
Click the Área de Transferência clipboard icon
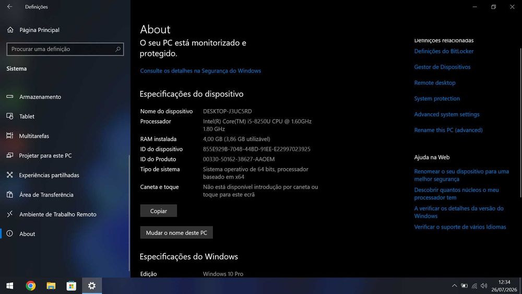coord(9,194)
